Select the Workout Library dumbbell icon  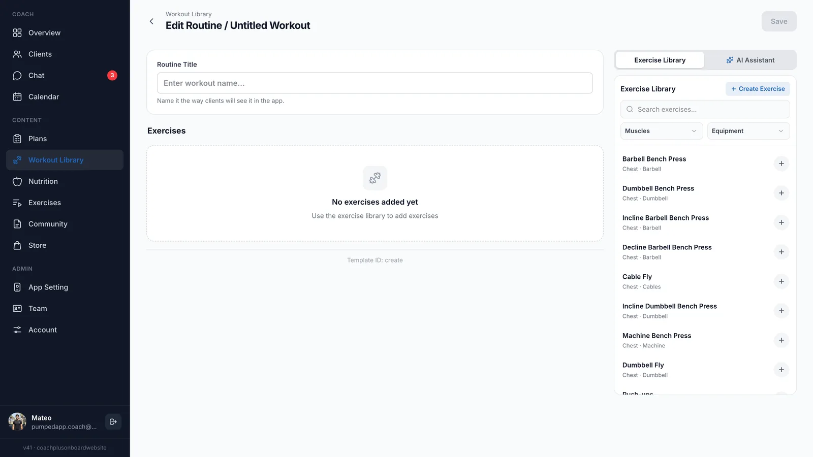pyautogui.click(x=17, y=160)
